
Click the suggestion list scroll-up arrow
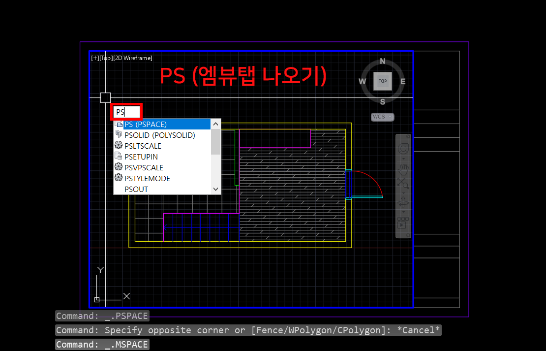tap(215, 124)
